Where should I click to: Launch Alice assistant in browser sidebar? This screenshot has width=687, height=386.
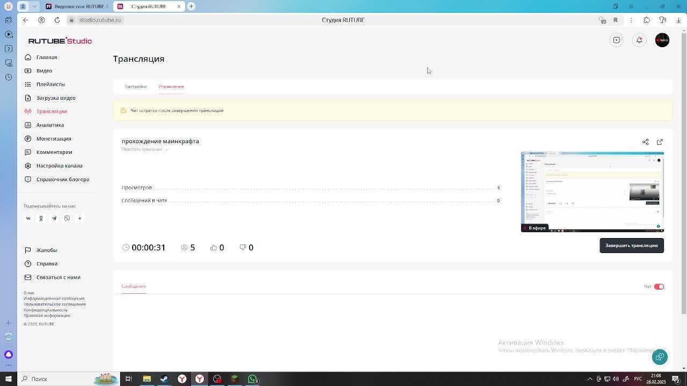tap(9, 354)
